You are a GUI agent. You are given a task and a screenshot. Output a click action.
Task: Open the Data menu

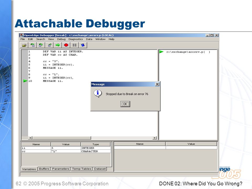point(89,39)
